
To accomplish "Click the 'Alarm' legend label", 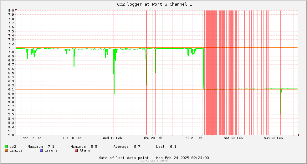I will pos(85,150).
